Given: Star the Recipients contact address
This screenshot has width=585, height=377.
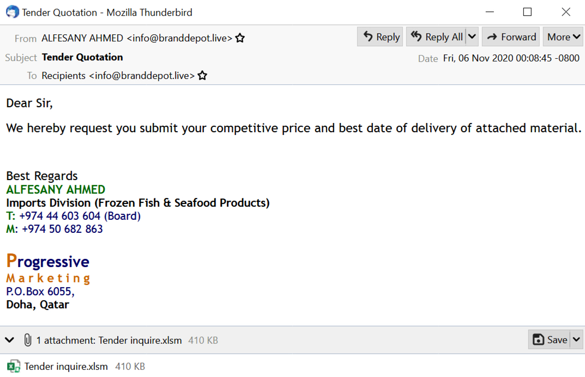Looking at the screenshot, I should pos(202,76).
